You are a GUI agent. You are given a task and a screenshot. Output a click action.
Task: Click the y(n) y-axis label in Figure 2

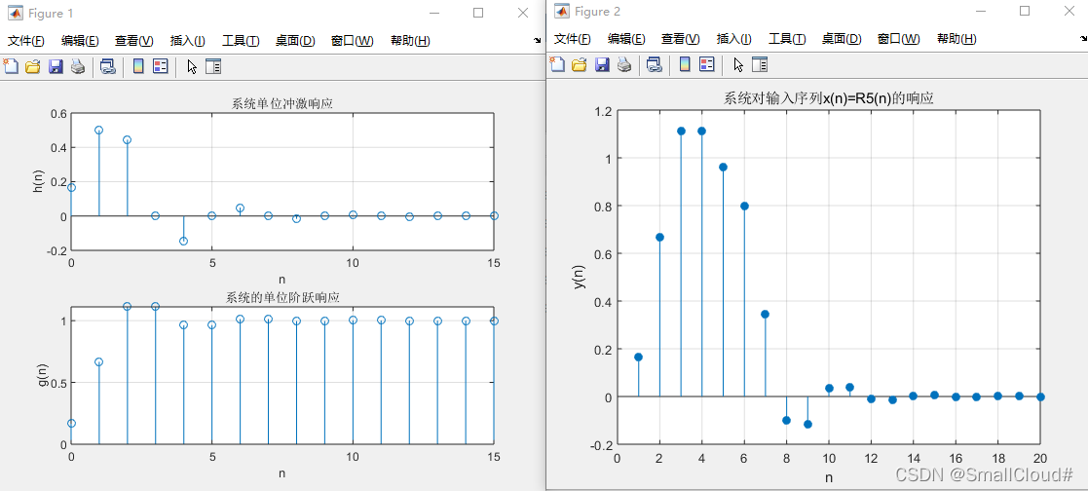[x=581, y=277]
